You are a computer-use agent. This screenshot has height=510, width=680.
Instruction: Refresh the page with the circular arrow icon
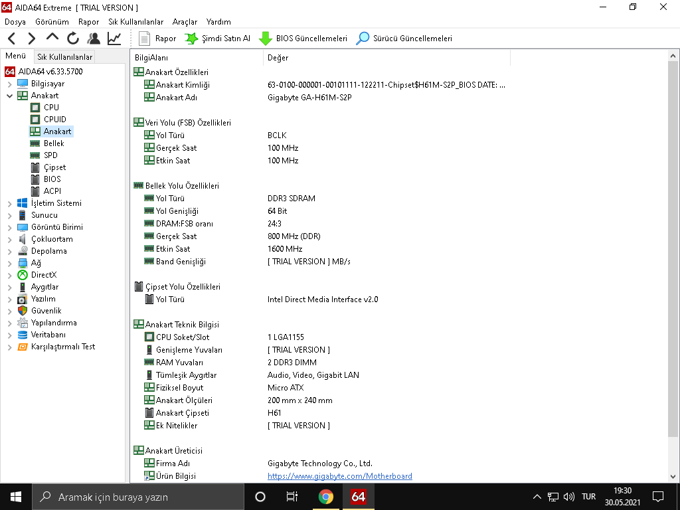click(x=73, y=39)
